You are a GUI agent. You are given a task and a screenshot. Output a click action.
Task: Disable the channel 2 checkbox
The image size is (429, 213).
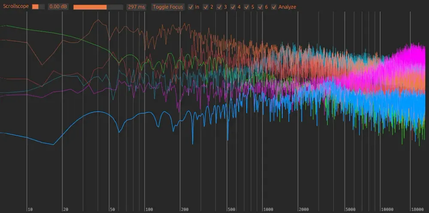tap(206, 7)
